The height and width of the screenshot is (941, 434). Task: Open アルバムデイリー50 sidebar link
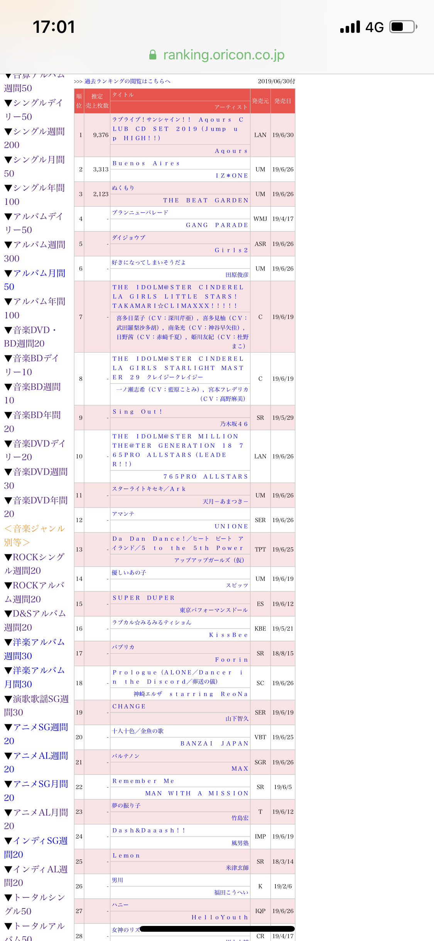pos(34,223)
